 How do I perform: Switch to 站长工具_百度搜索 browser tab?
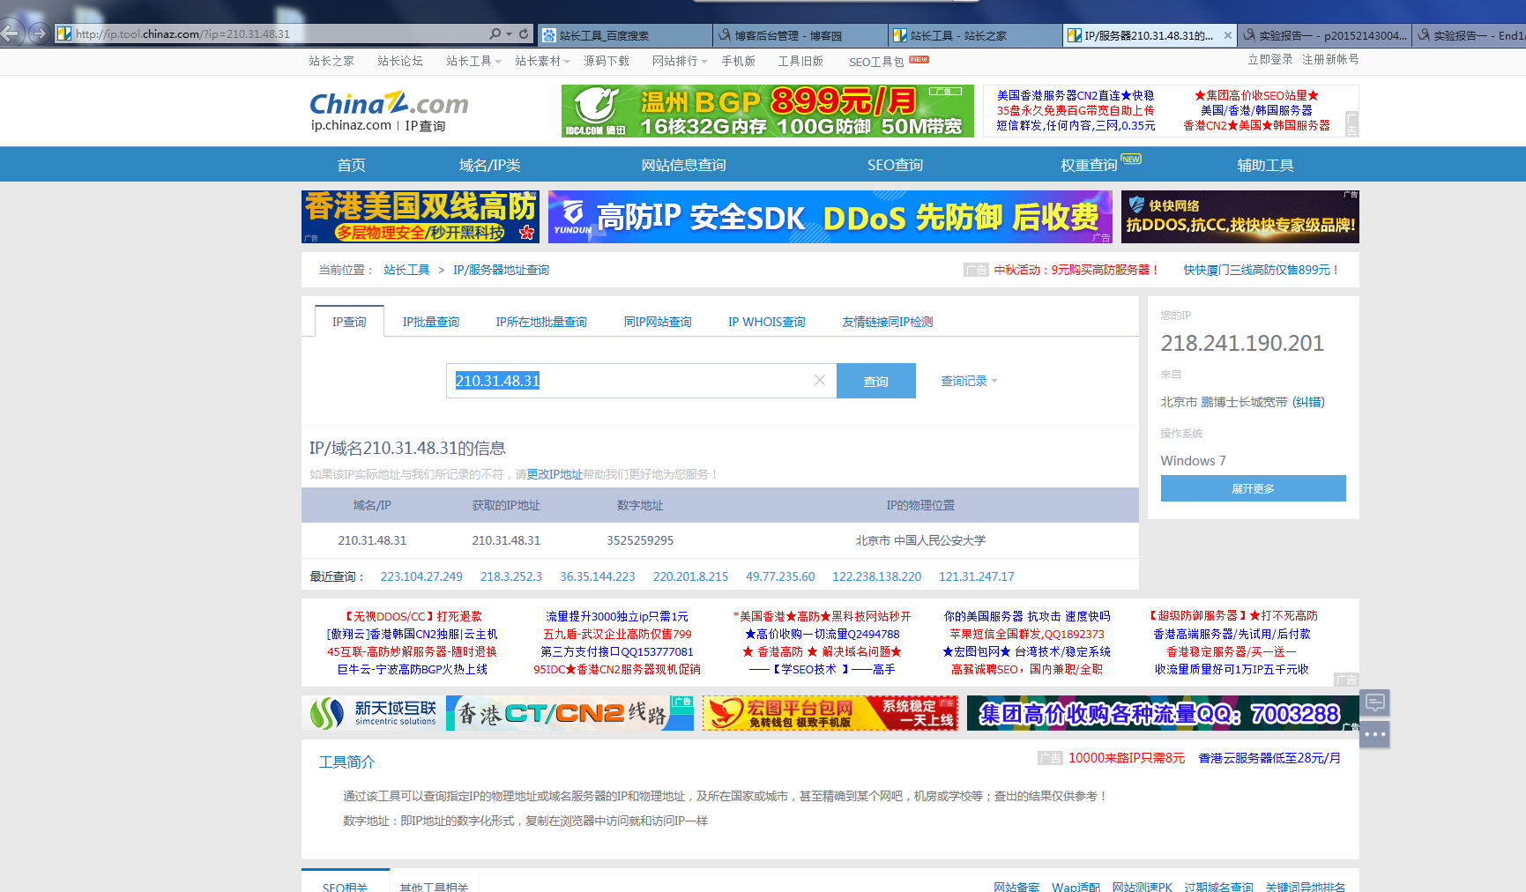tap(624, 35)
